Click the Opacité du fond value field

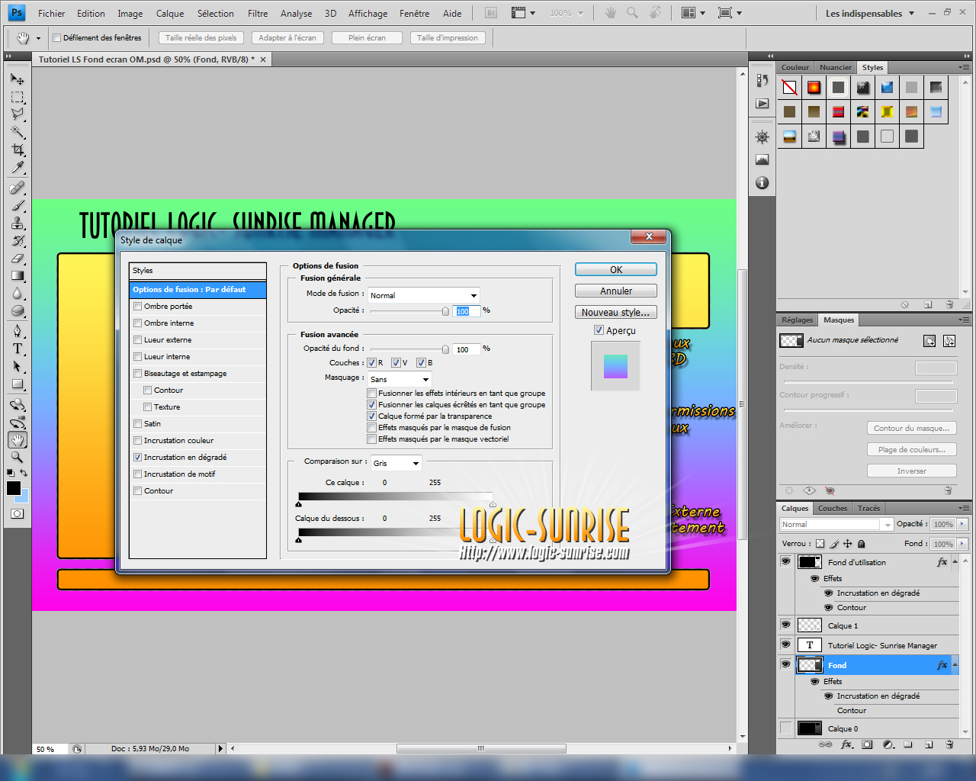[x=467, y=349]
